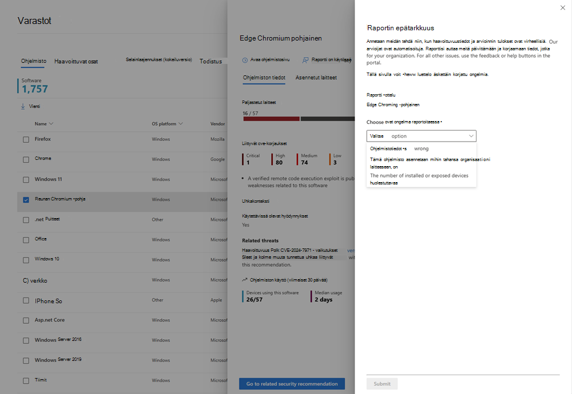Switch to the Haavoittuvat osat tab

click(76, 62)
